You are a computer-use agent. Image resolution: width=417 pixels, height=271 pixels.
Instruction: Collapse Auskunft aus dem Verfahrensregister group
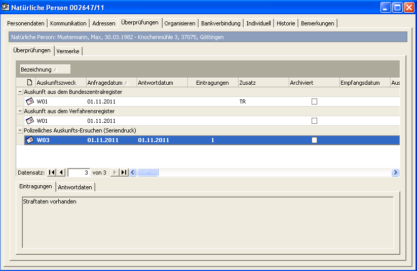20,111
